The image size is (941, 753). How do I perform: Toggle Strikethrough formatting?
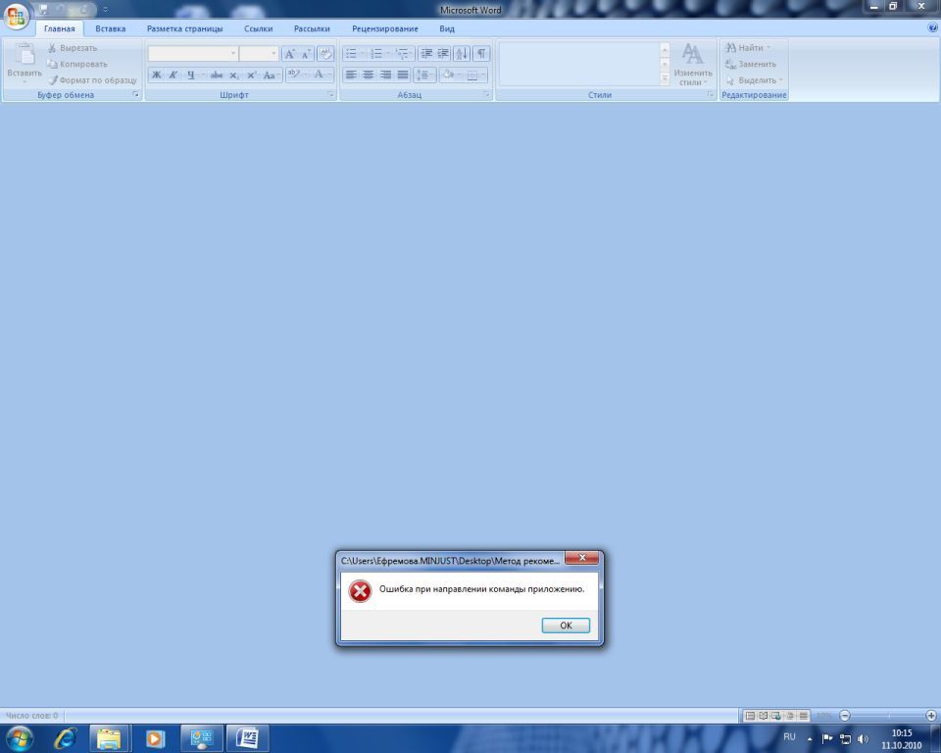coord(217,75)
